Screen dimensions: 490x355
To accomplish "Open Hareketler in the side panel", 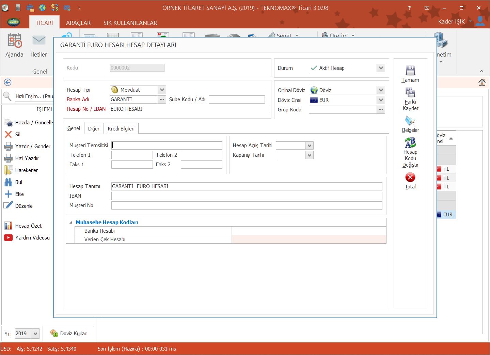I will [x=21, y=170].
